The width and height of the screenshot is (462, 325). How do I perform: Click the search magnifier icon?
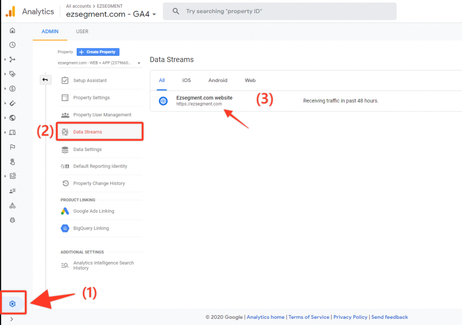tap(176, 11)
